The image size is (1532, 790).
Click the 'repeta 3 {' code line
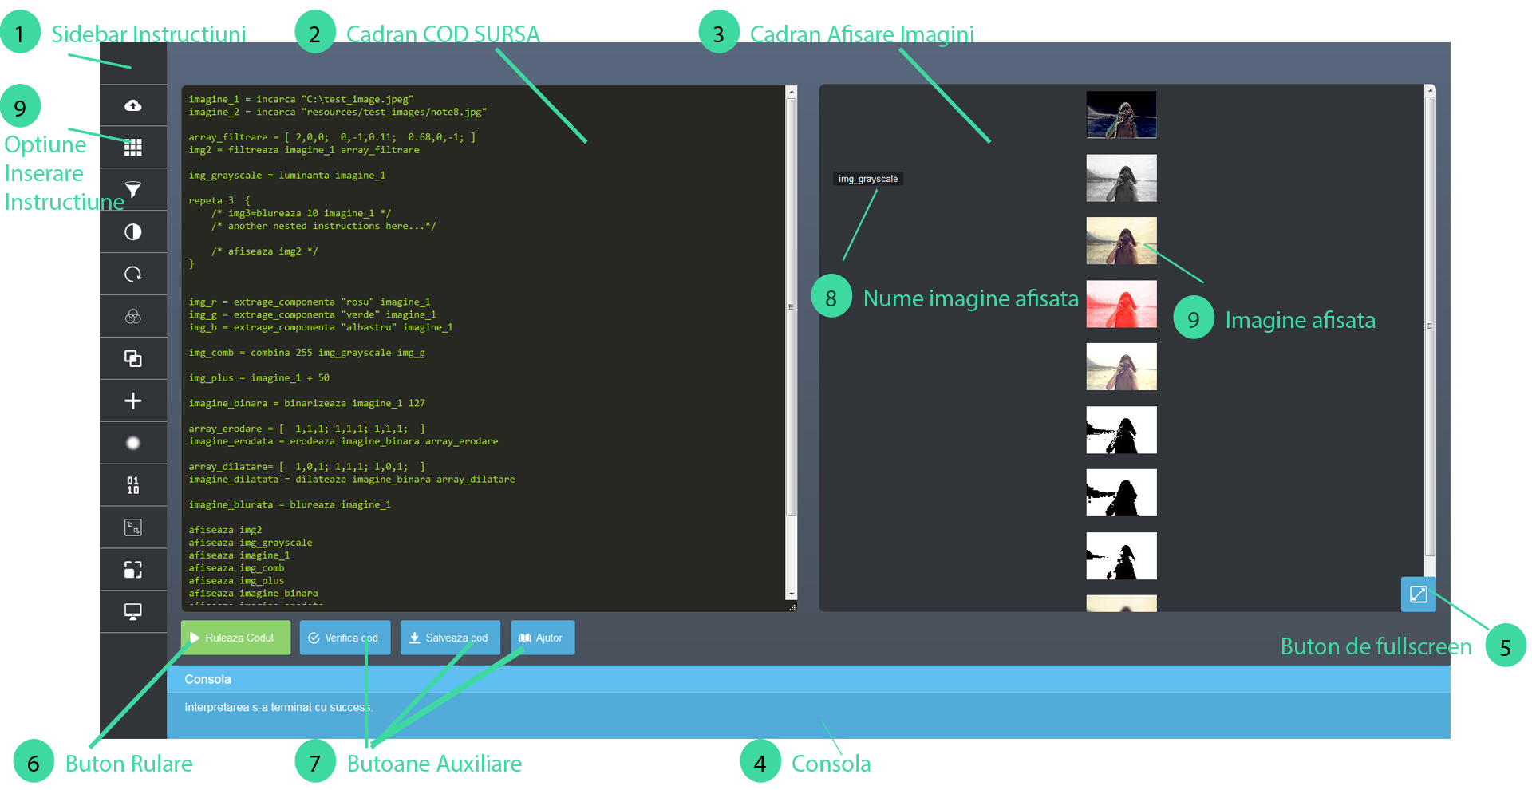[219, 201]
